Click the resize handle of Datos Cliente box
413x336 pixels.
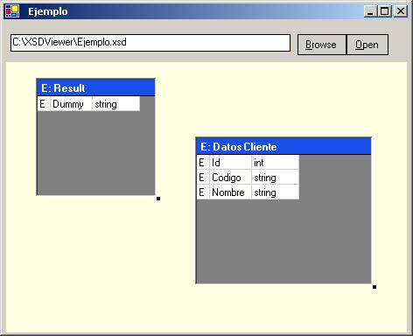click(x=374, y=287)
